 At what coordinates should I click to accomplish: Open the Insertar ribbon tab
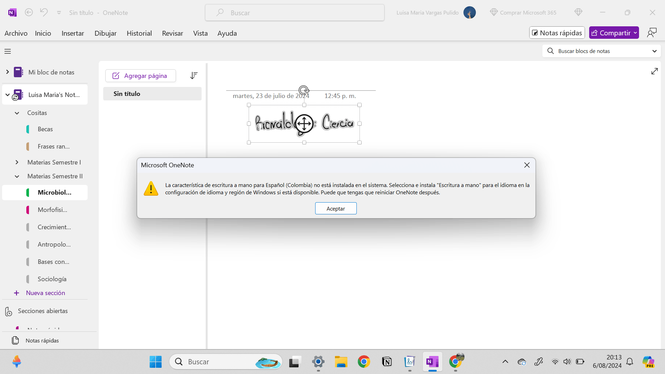tap(73, 33)
